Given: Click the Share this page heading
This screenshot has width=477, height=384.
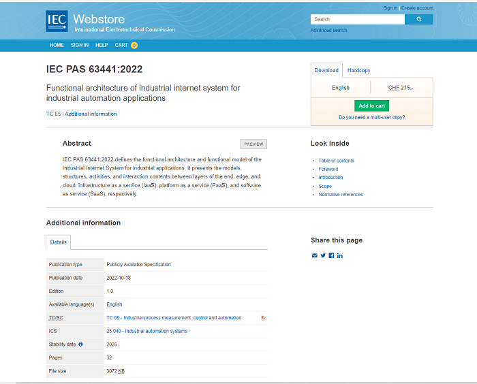Looking at the screenshot, I should (x=337, y=240).
